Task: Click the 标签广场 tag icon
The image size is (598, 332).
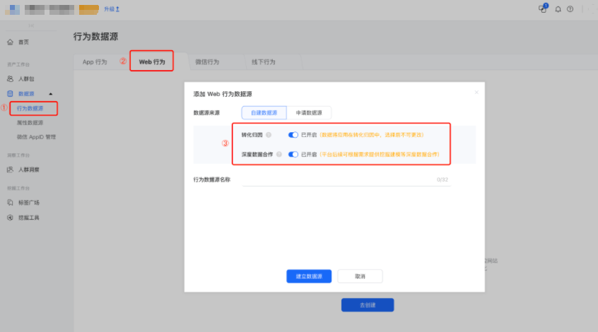Action: pyautogui.click(x=11, y=203)
